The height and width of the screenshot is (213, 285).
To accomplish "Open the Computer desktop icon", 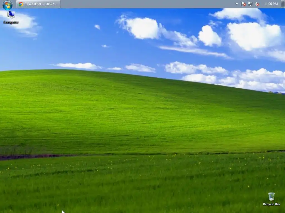I will click(11, 17).
